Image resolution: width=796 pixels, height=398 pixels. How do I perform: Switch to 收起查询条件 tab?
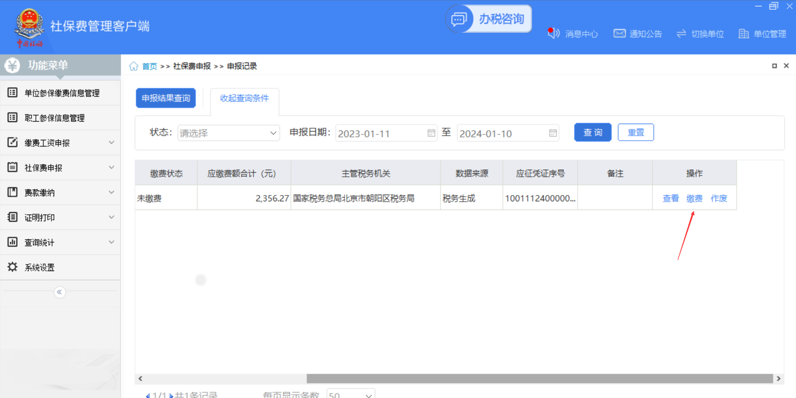click(244, 98)
